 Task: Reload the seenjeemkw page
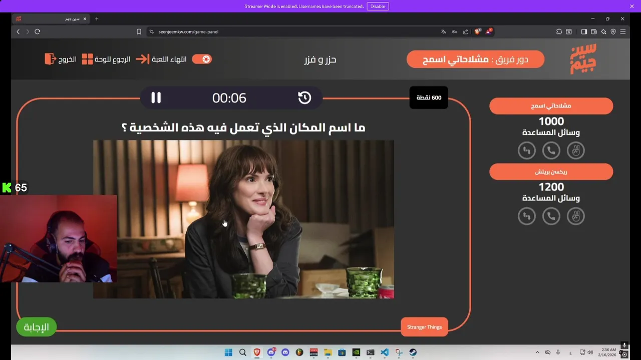(38, 31)
